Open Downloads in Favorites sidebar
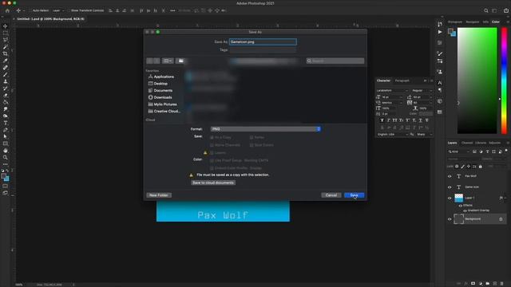Viewport: 511px width, 287px height. (x=163, y=97)
